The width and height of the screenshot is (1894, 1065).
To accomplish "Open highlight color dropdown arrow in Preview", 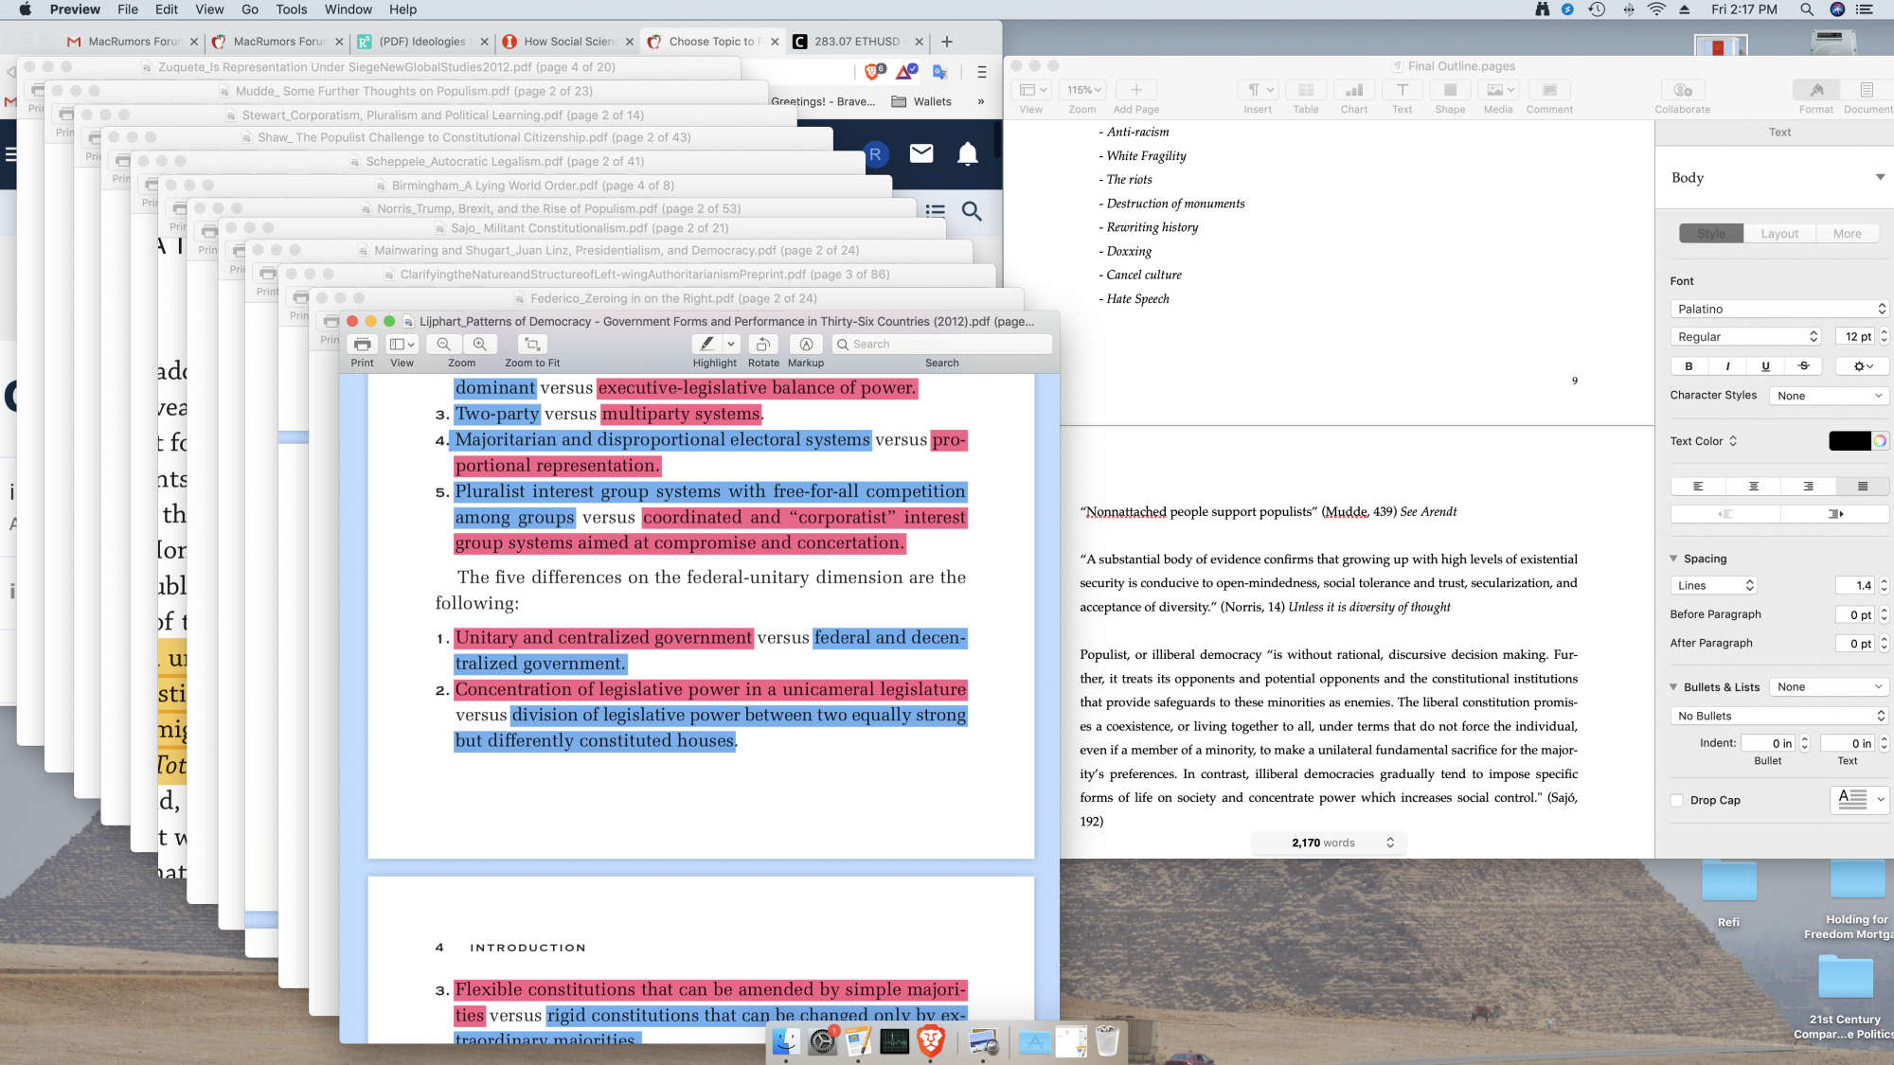I will [731, 345].
